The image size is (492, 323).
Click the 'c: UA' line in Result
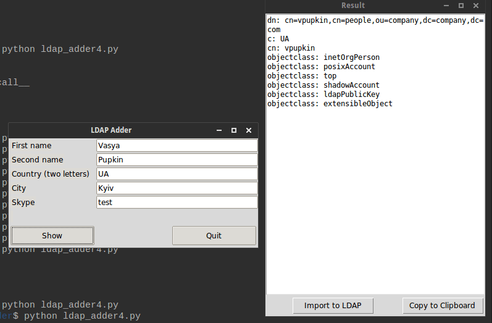point(278,39)
